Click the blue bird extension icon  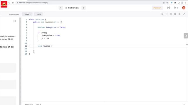(172, 3)
